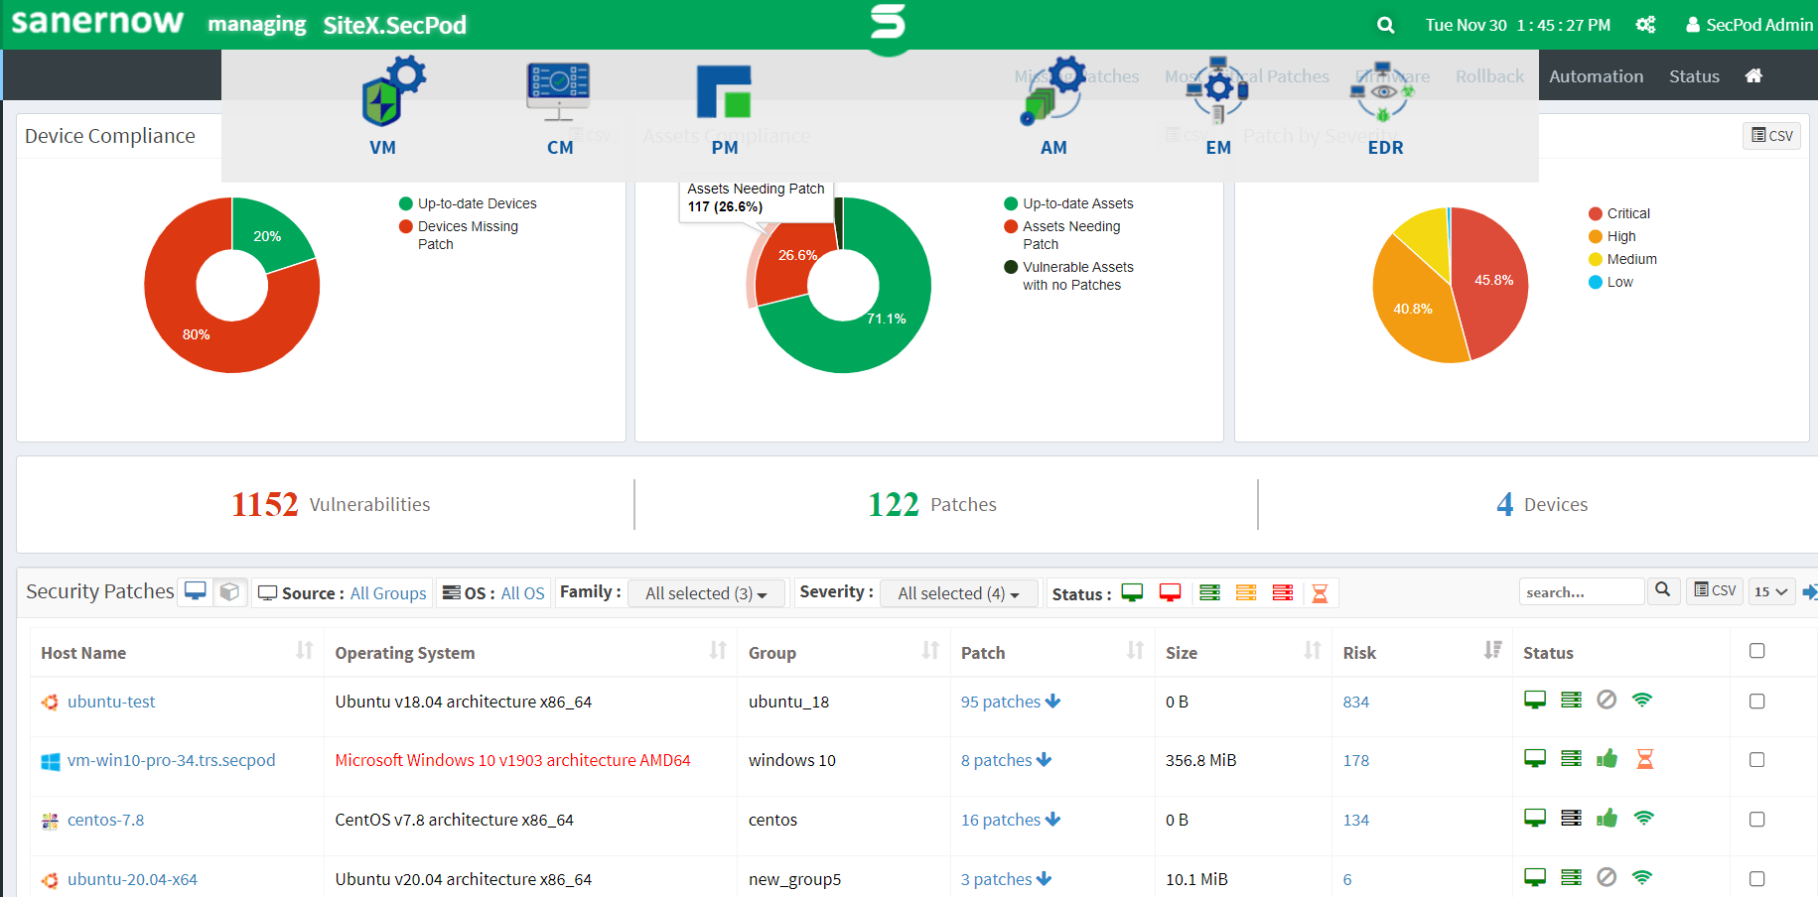Expand the 8 patches list for vm-win10
Screen dimensions: 1818x897
coord(1006,760)
